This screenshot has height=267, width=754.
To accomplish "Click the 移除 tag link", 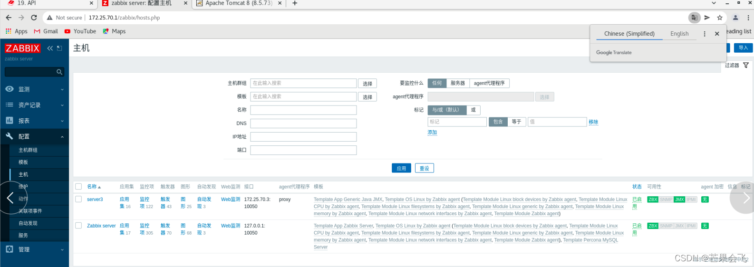I will pyautogui.click(x=593, y=122).
